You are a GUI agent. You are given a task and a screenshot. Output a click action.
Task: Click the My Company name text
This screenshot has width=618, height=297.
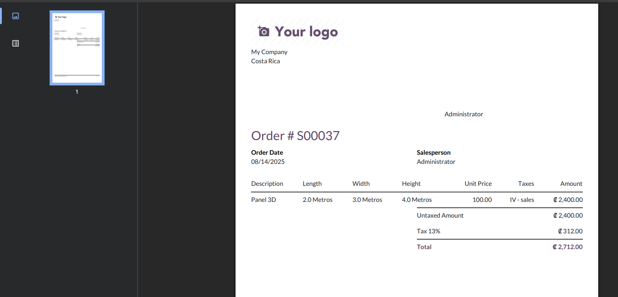(269, 52)
